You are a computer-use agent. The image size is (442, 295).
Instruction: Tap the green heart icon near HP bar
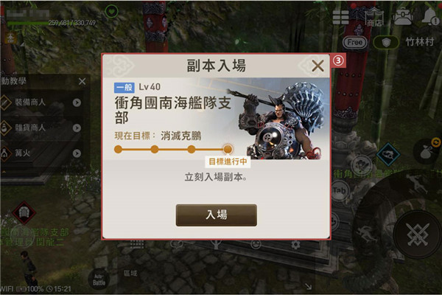(112, 12)
